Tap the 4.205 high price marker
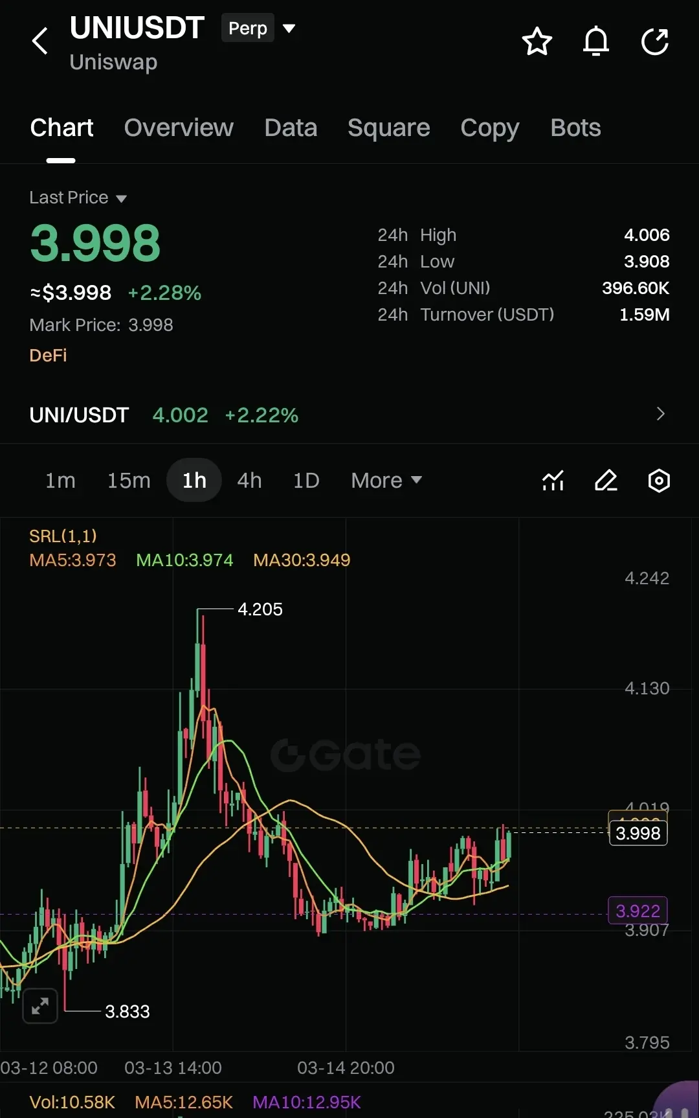The height and width of the screenshot is (1118, 699). (260, 610)
